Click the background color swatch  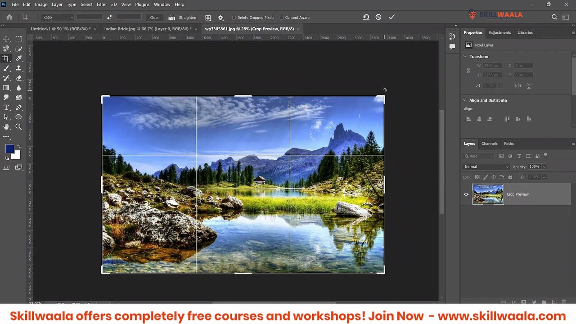pos(17,156)
